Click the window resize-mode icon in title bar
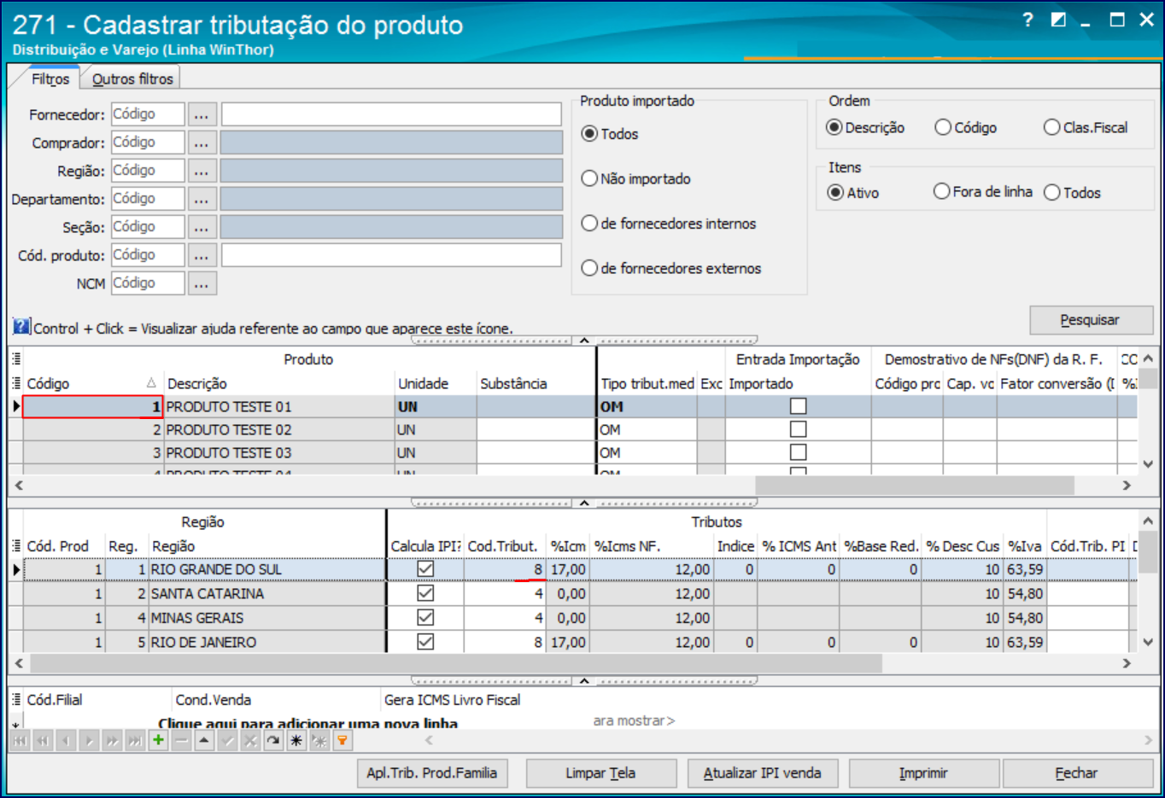This screenshot has width=1165, height=798. click(1058, 20)
